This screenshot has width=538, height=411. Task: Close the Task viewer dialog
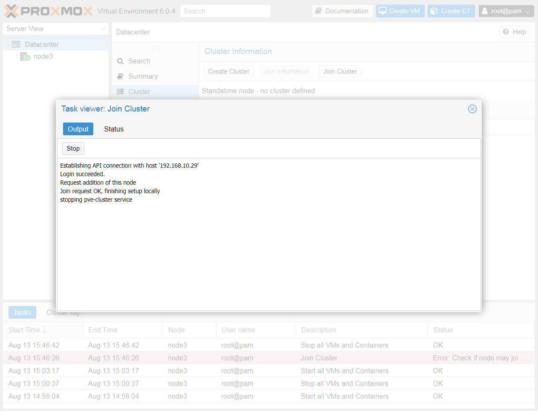click(472, 109)
